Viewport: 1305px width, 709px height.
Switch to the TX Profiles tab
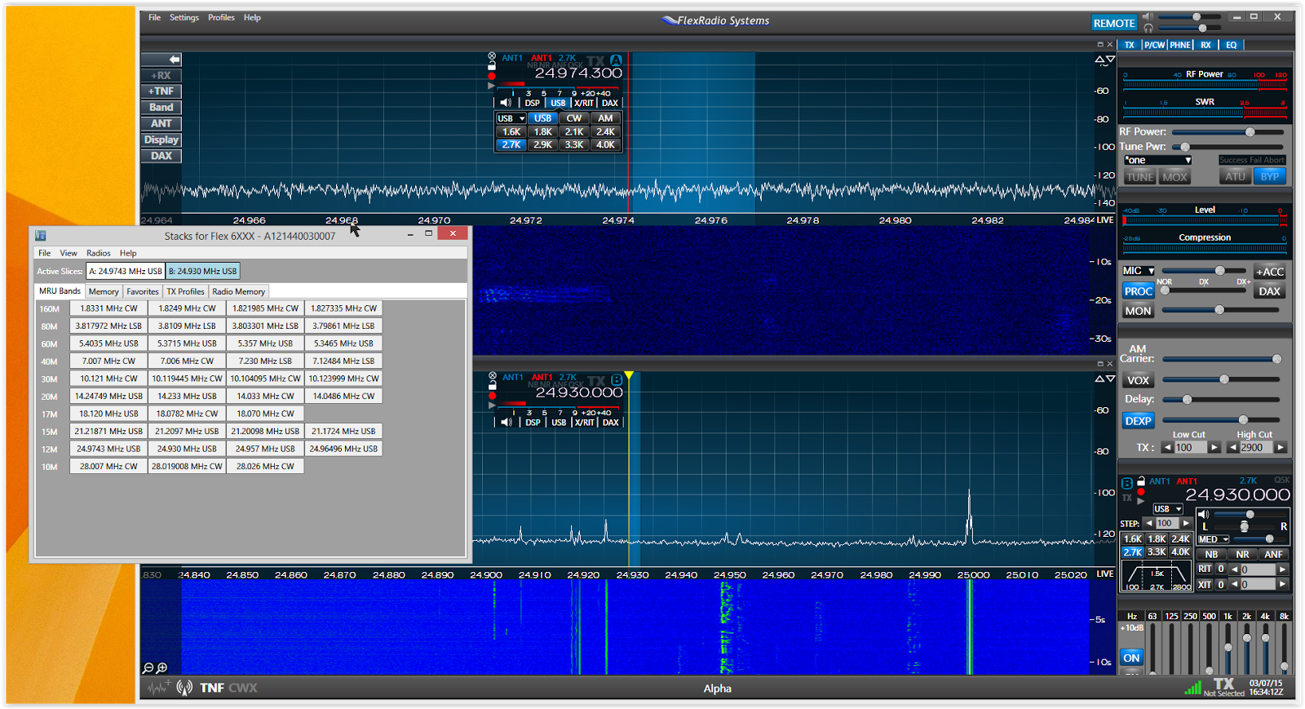point(186,291)
